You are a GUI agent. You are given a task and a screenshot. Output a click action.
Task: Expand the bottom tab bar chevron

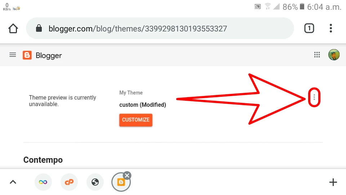tap(13, 182)
